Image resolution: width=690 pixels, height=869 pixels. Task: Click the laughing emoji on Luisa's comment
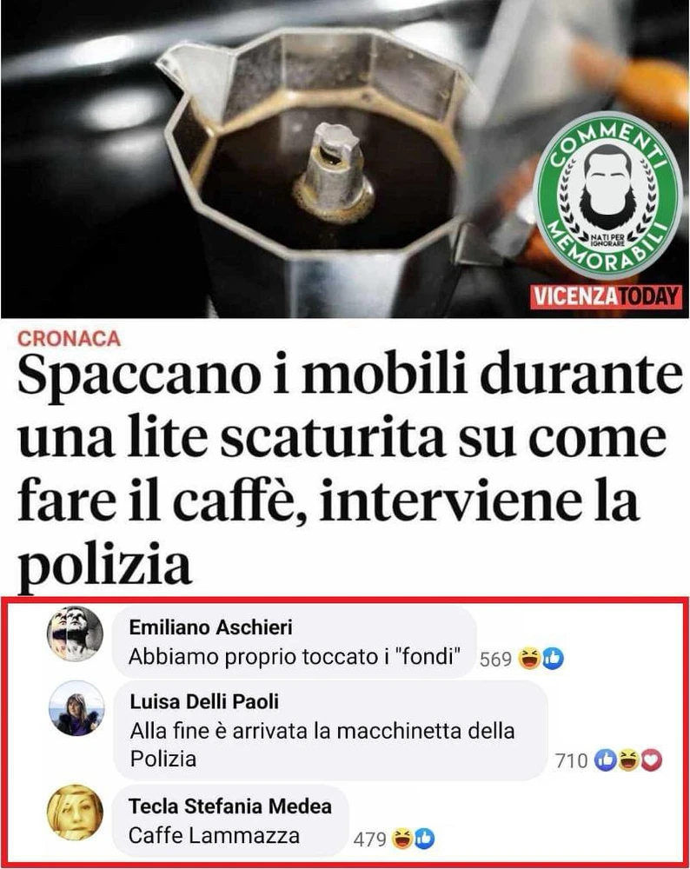628,760
